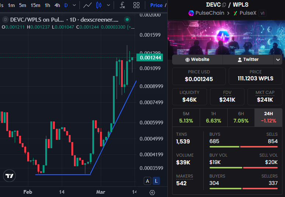This screenshot has width=285, height=197.
Task: Click the V1 version badge
Action: pyautogui.click(x=262, y=13)
